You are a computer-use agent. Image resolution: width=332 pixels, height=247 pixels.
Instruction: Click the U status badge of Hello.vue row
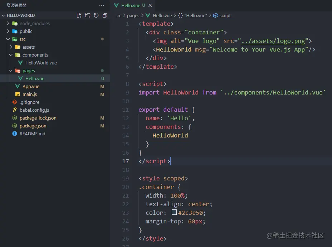(102, 79)
